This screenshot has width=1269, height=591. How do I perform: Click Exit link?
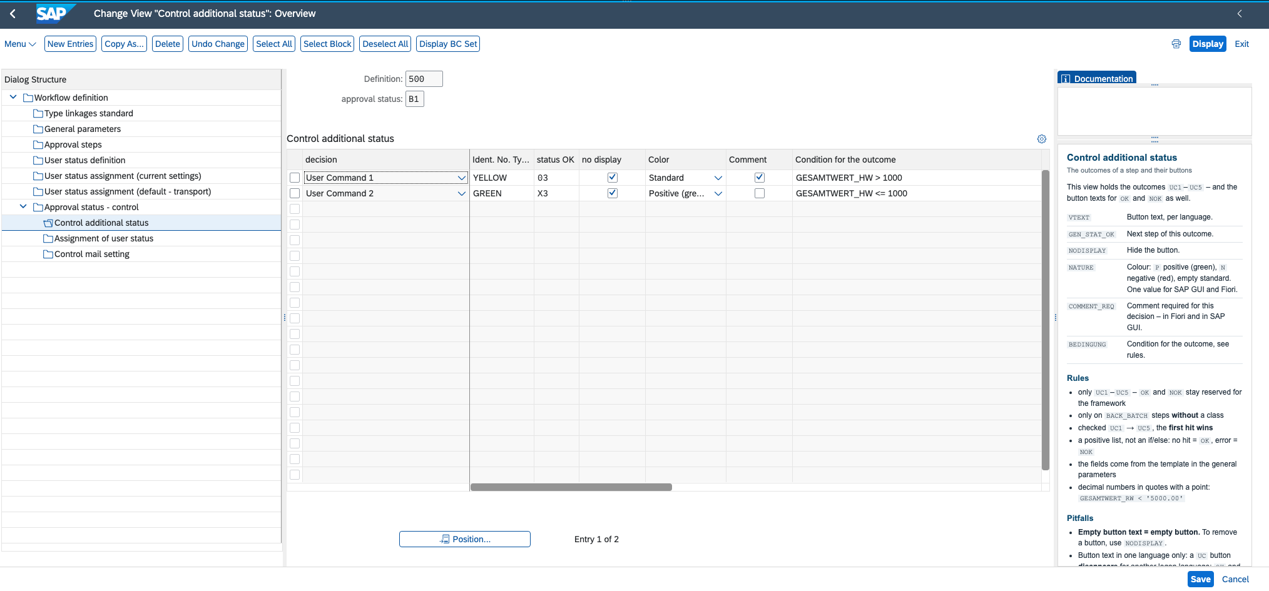(1241, 44)
